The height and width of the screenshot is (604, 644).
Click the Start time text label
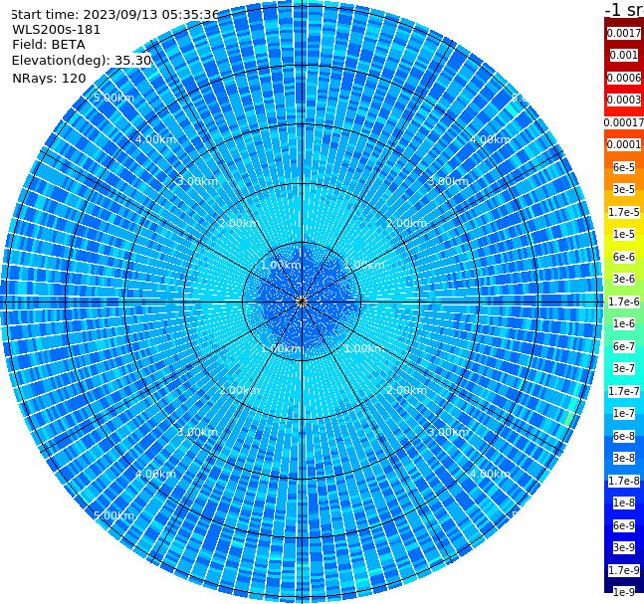115,15
